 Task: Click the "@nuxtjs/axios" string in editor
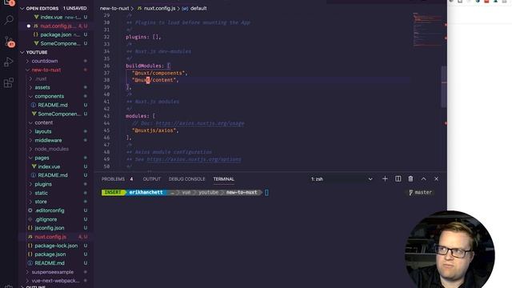[154, 130]
